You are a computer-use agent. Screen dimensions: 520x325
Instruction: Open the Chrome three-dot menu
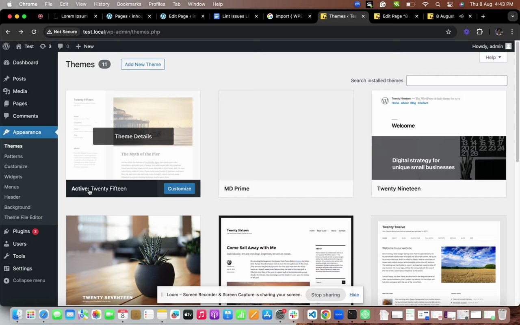coord(512,32)
